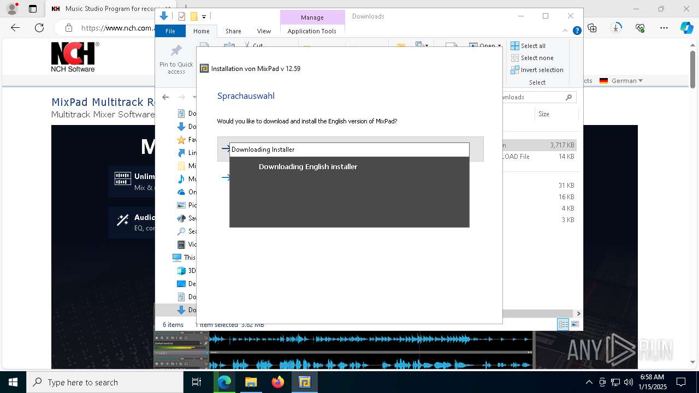This screenshot has height=393, width=699.
Task: Open the Edge profile avatar
Action: point(11,9)
